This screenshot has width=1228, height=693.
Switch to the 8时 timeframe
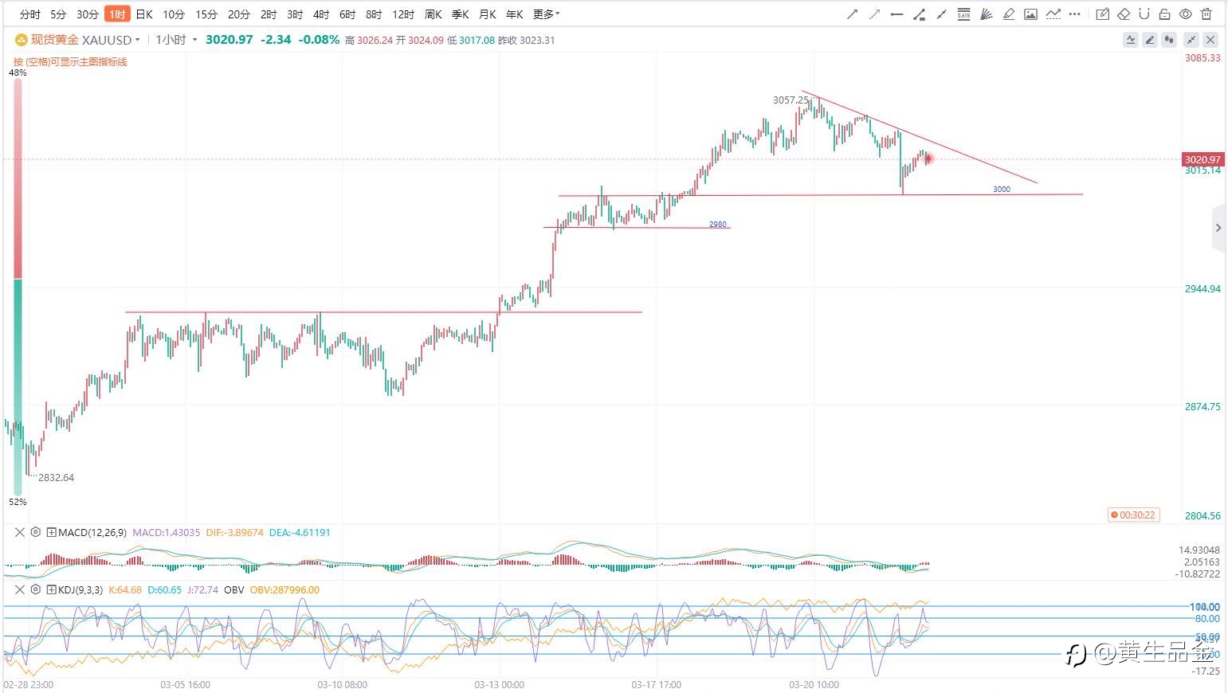(374, 14)
